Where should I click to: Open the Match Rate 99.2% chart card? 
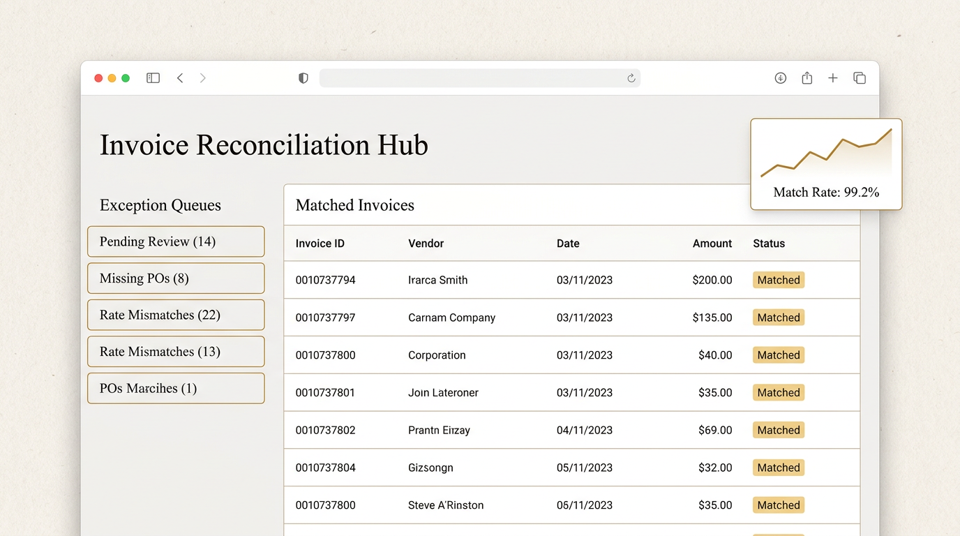[826, 164]
